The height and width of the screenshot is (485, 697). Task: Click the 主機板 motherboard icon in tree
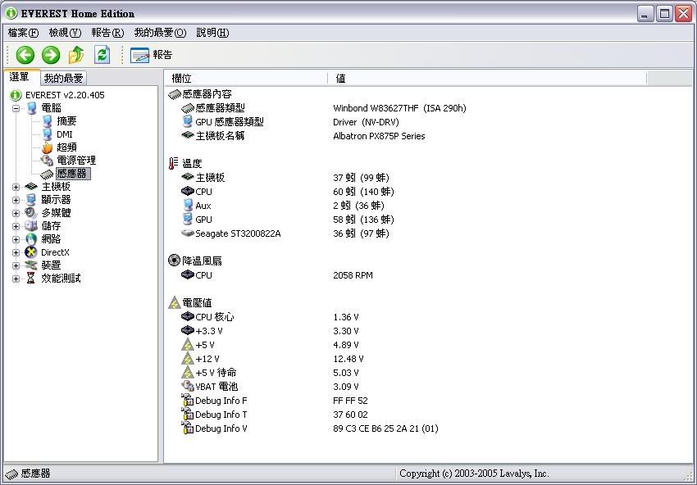point(31,187)
